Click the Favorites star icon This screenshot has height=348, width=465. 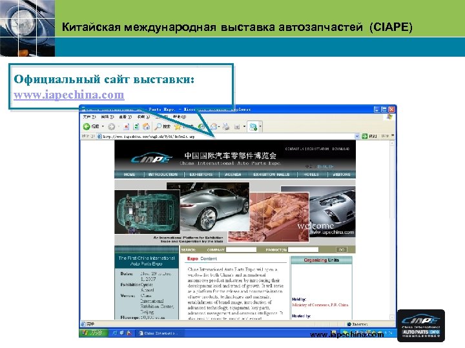pyautogui.click(x=178, y=127)
